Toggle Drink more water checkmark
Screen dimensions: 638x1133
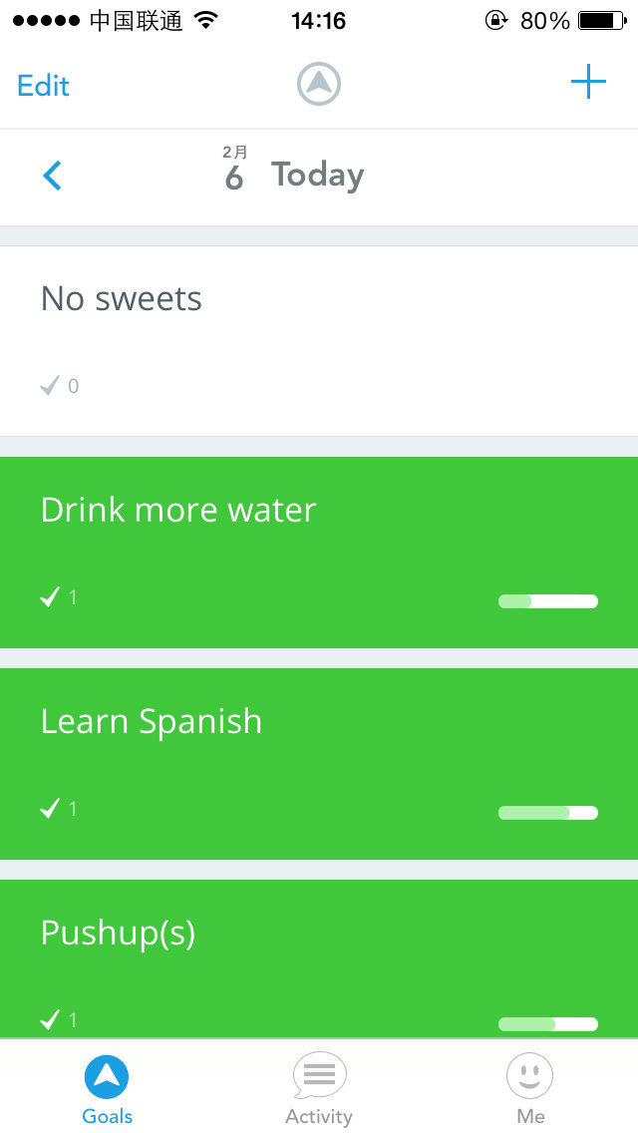50,597
